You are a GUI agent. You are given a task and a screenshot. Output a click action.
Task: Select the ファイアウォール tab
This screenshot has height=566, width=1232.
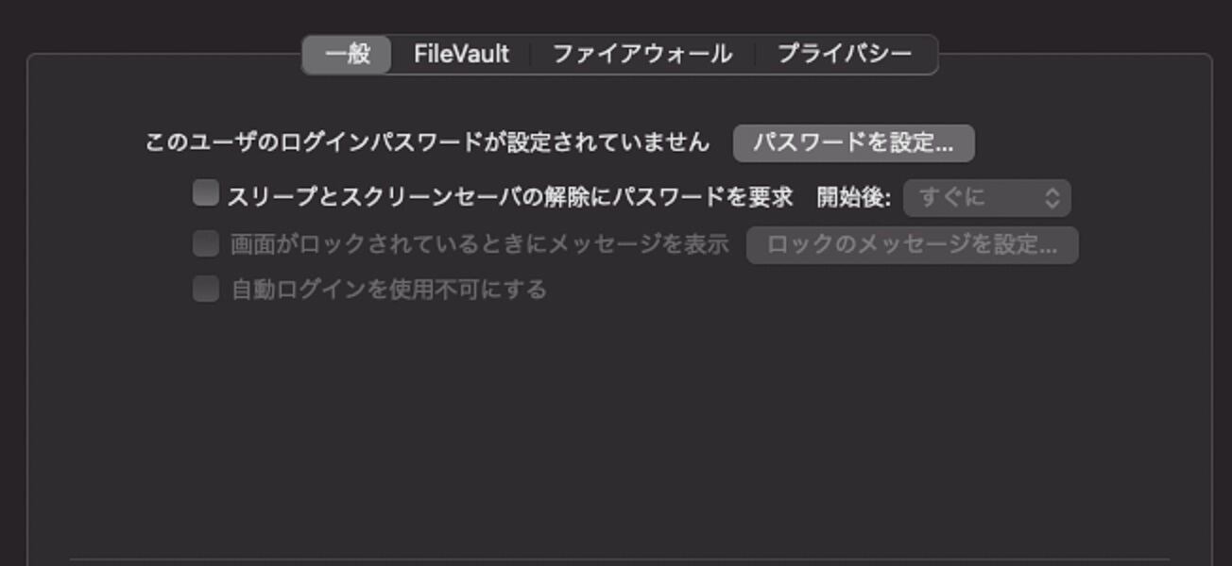click(x=642, y=54)
